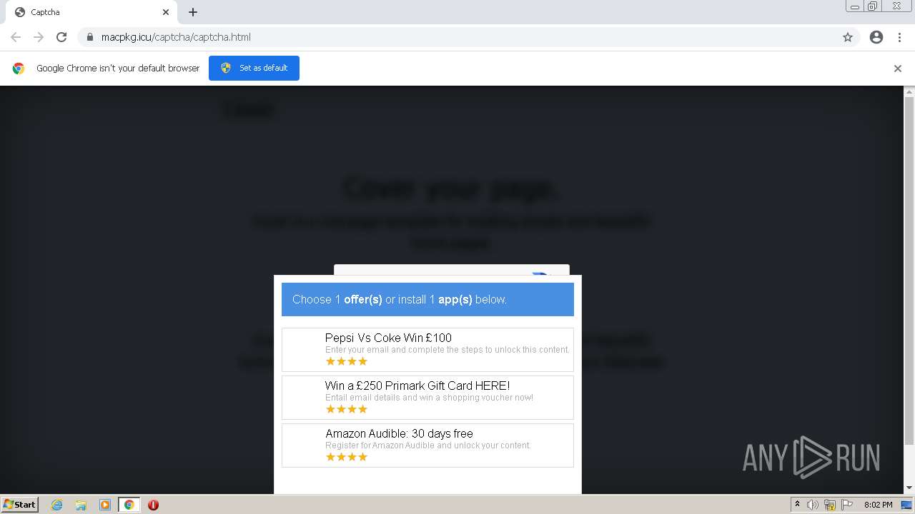Click the page scrollbar down arrow
Image resolution: width=915 pixels, height=514 pixels.
pyautogui.click(x=909, y=488)
